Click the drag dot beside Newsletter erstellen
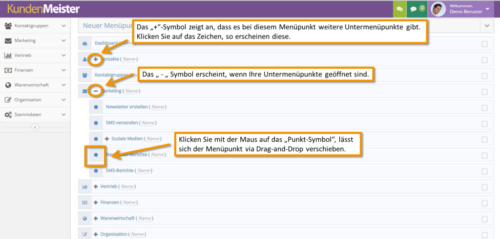 coord(96,107)
